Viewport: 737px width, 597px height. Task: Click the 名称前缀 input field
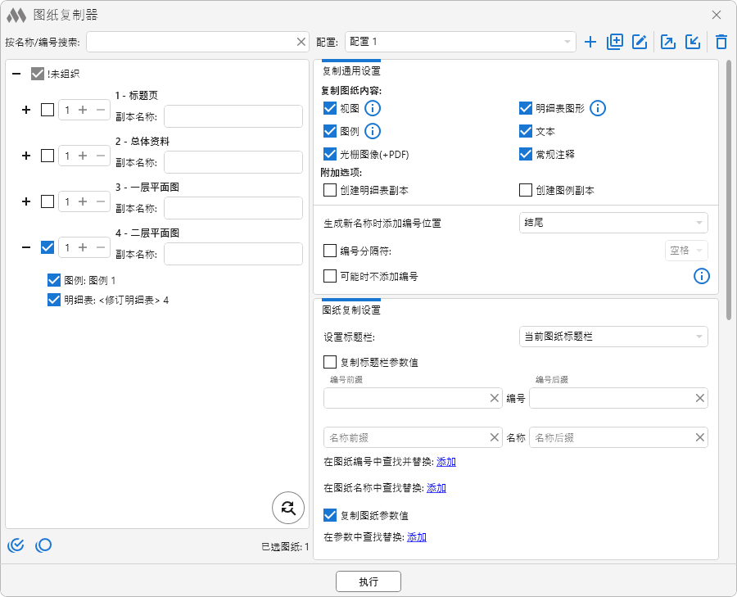405,438
